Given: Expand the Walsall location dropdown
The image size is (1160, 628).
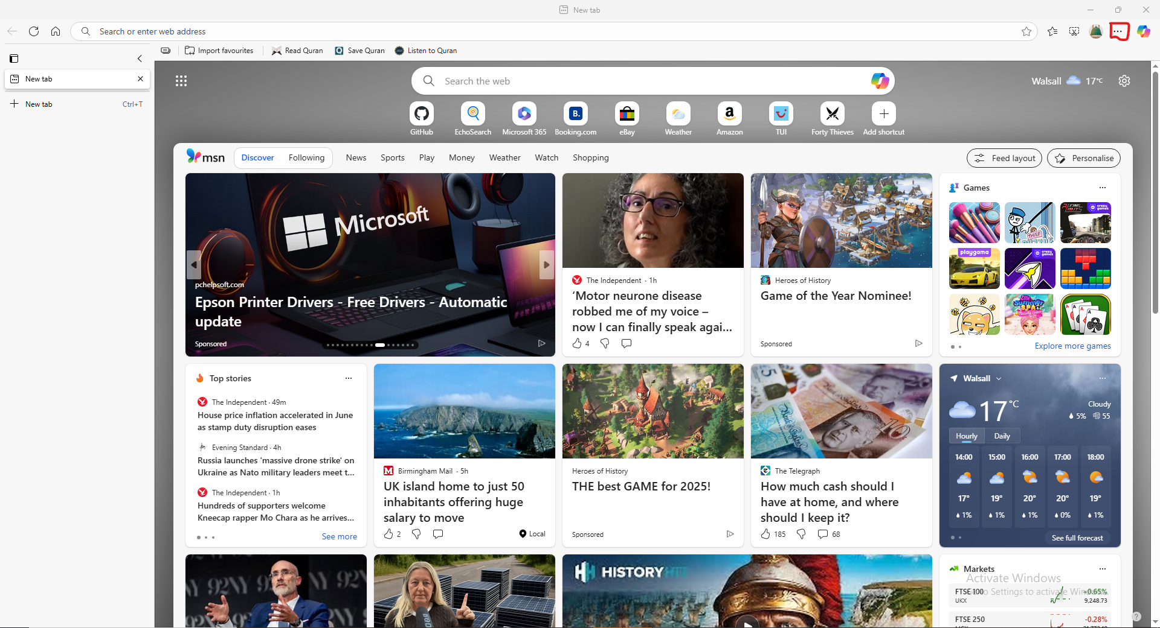Looking at the screenshot, I should (x=999, y=379).
